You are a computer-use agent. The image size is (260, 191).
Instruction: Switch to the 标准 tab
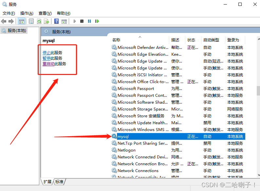pyautogui.click(x=59, y=182)
